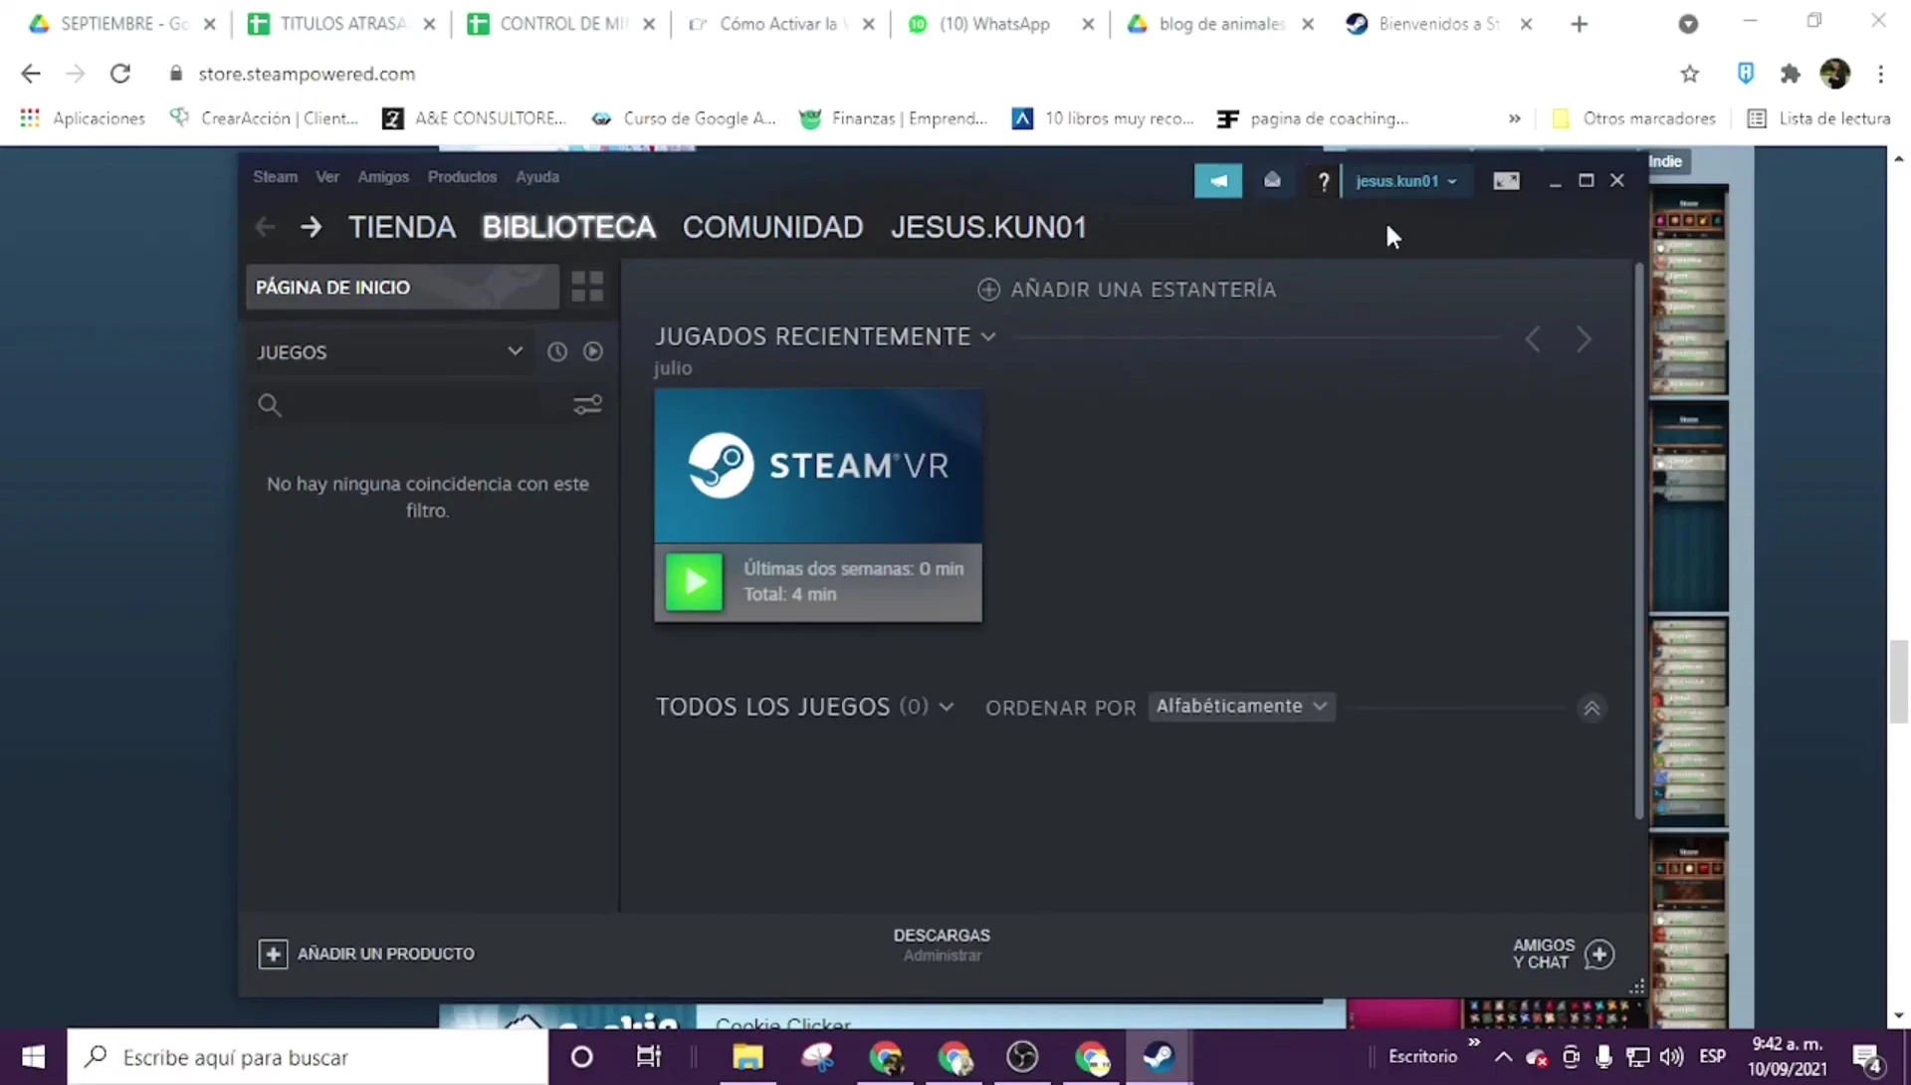1911x1085 pixels.
Task: Open the SteamVR game thumbnail
Action: [x=818, y=466]
